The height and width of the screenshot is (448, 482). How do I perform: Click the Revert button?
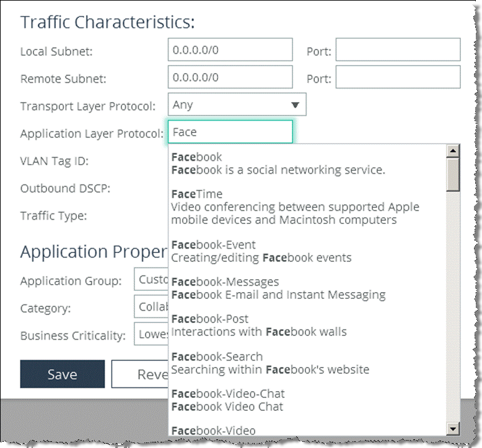pyautogui.click(x=140, y=374)
